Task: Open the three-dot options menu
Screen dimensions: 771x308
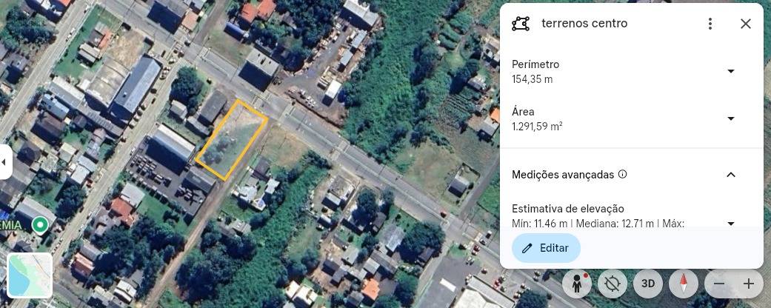Action: (x=710, y=24)
